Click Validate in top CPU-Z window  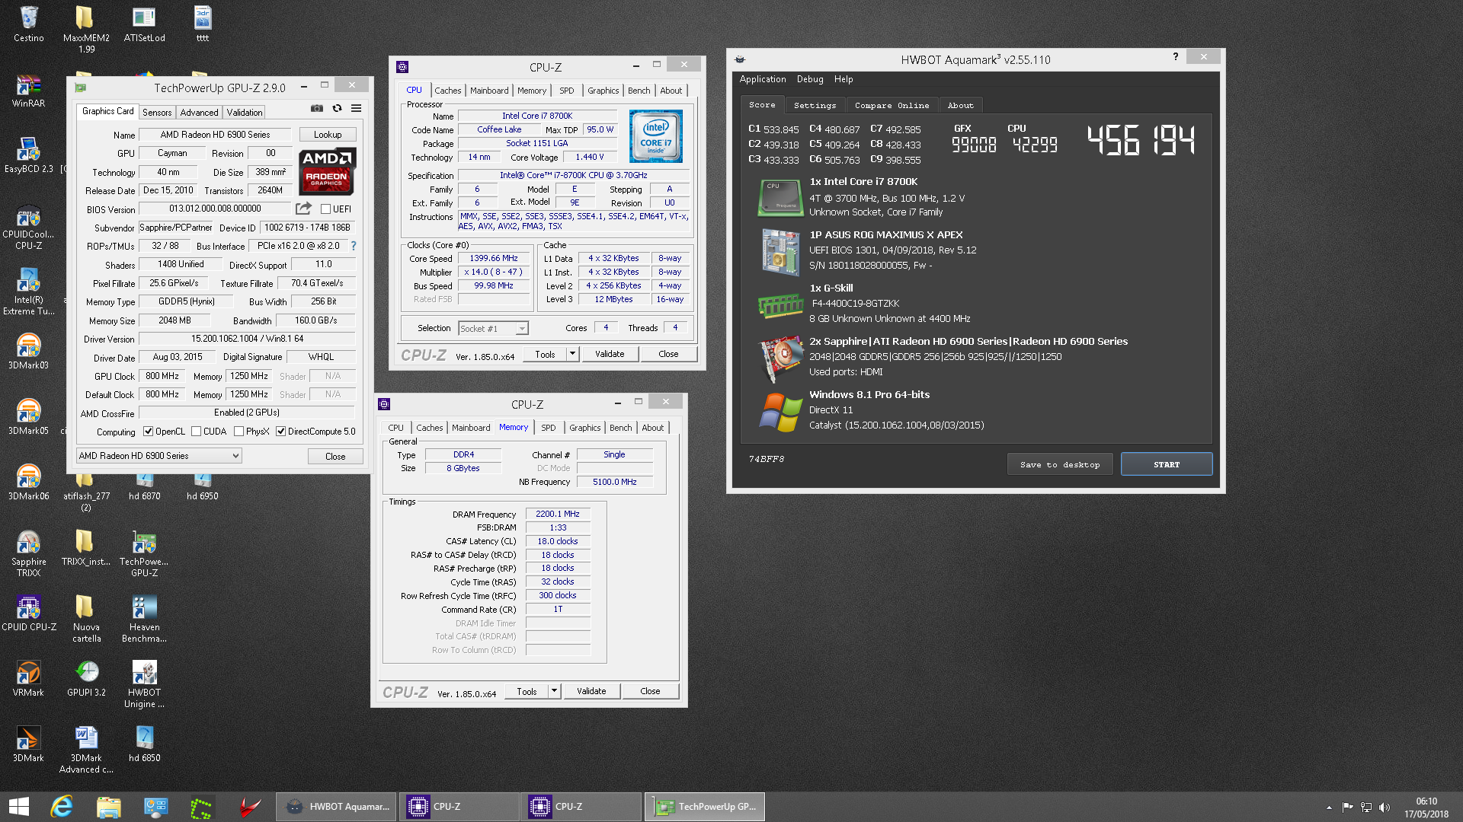point(610,354)
